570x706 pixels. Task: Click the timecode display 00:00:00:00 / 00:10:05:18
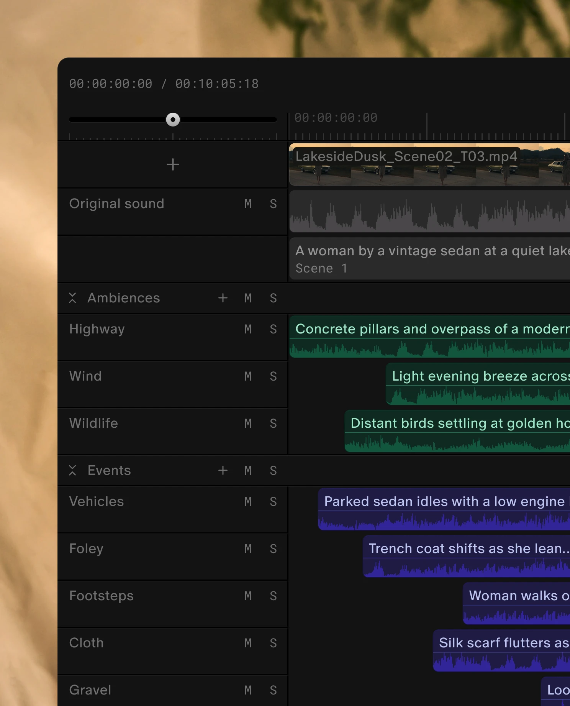click(x=164, y=84)
